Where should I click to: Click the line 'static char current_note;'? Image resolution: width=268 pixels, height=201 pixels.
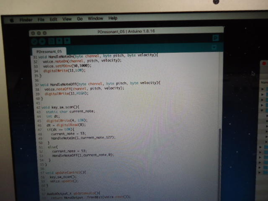(70, 112)
